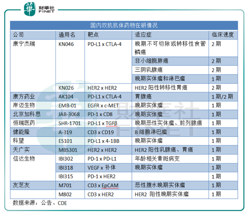Image resolution: width=249 pixels, height=213 pixels.
Task: Click the Finet 財華社 logo
Action: [x=39, y=9]
